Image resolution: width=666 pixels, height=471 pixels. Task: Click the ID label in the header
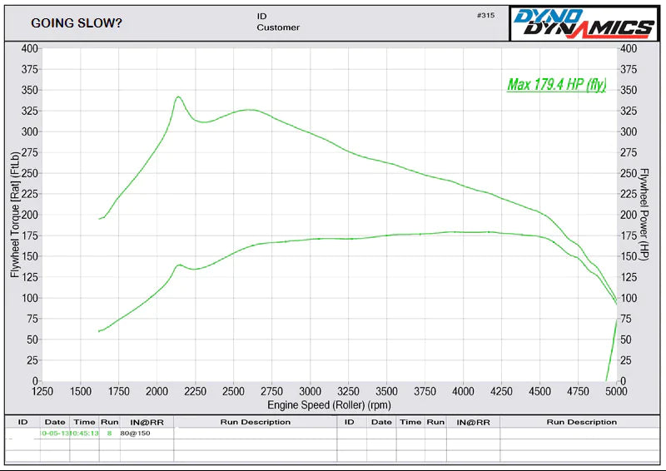coord(263,16)
